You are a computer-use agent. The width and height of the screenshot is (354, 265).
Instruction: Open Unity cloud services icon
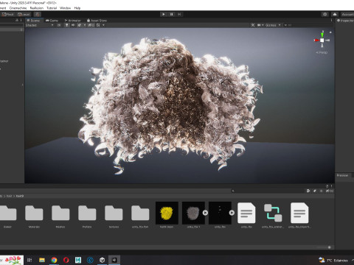pos(335,14)
